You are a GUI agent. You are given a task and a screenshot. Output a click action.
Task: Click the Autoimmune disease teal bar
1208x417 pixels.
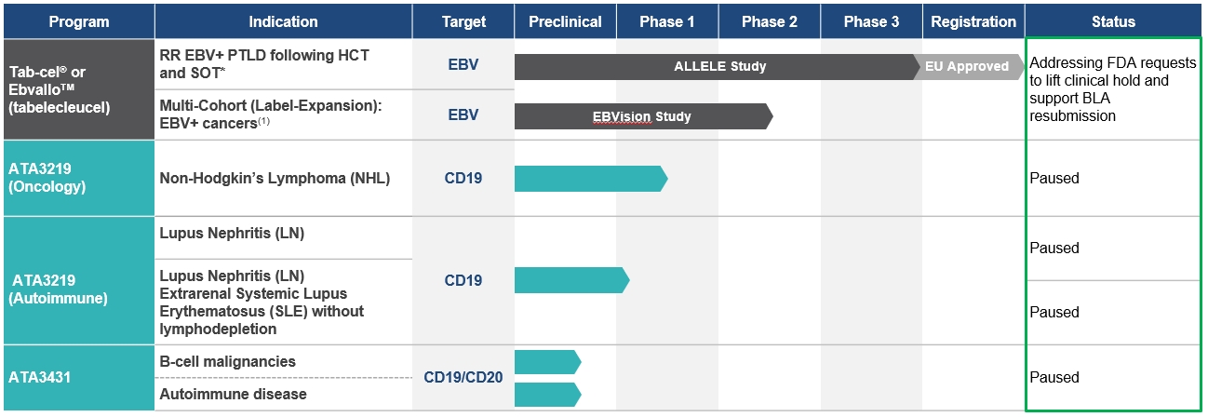coord(546,394)
